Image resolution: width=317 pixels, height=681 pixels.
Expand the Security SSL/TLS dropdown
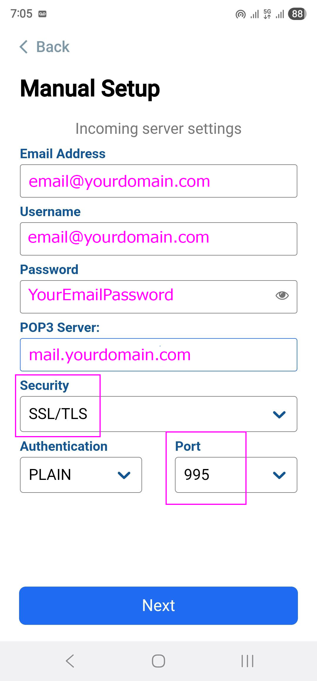point(158,414)
